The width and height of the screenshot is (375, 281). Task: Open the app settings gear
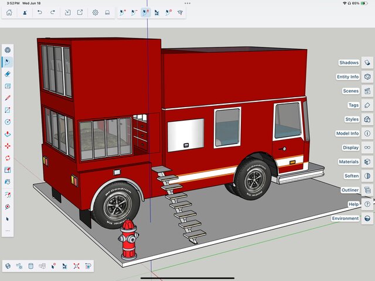click(x=95, y=12)
